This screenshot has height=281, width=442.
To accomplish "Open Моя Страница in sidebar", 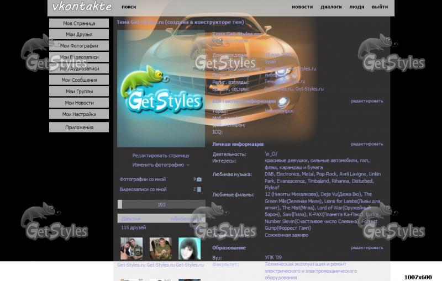I will pos(79,23).
